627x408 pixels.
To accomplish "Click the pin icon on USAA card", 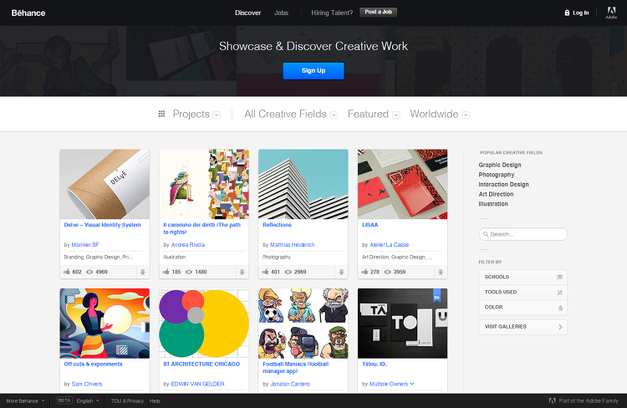I will click(441, 272).
